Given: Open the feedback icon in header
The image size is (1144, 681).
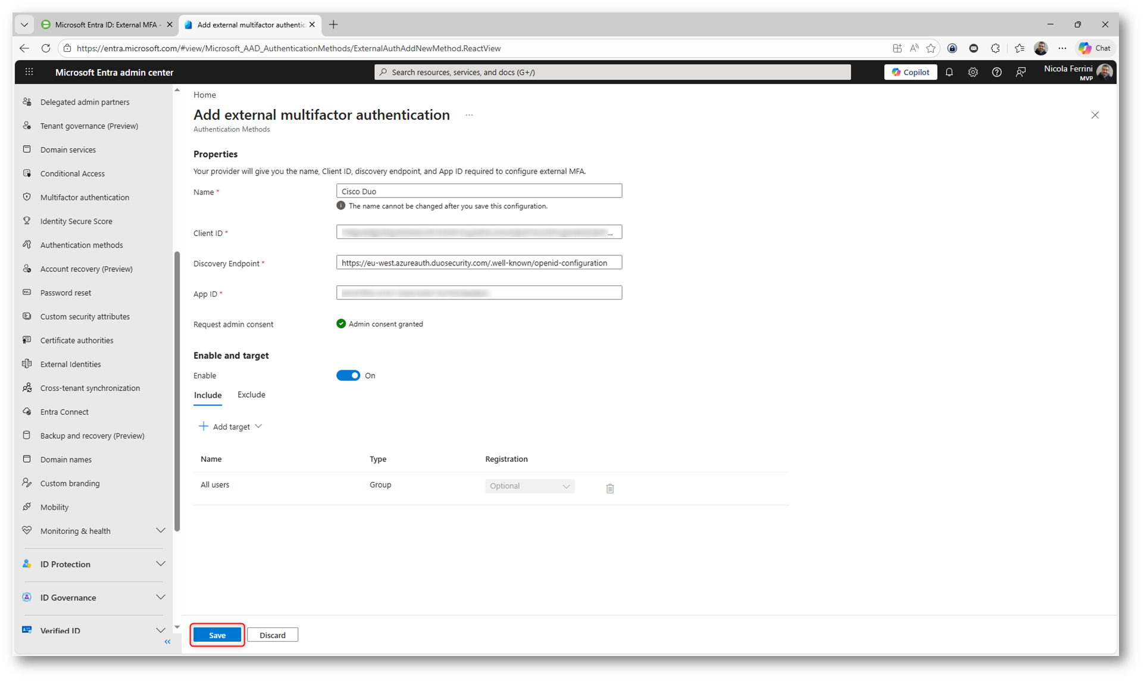Looking at the screenshot, I should coord(1020,72).
